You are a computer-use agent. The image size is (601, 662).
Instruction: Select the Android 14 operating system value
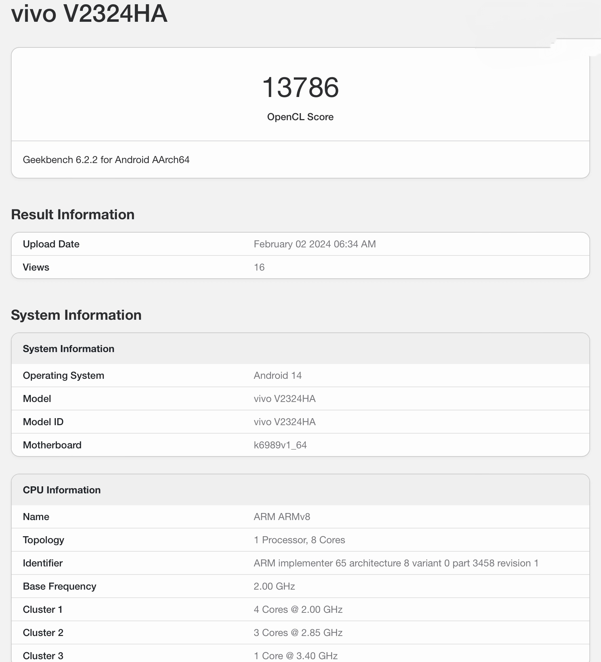point(277,376)
